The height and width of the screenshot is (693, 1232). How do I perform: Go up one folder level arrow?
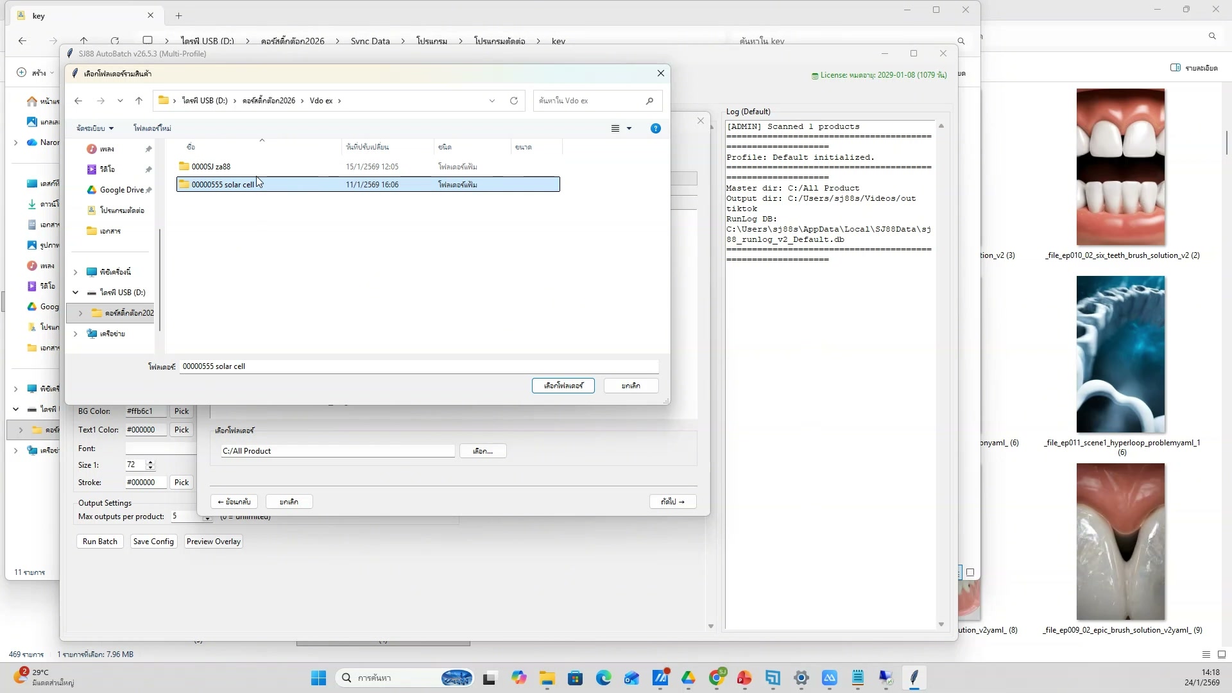[x=139, y=101]
